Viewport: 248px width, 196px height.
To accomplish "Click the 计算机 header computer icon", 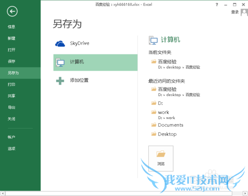I will 153,40.
